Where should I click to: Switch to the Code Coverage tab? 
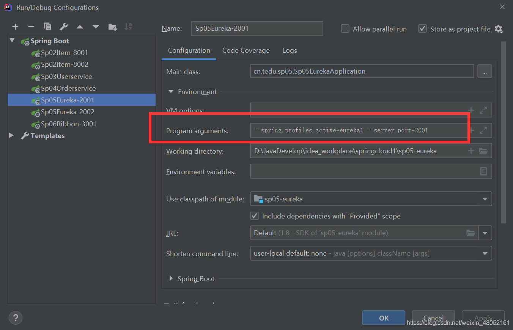[246, 50]
